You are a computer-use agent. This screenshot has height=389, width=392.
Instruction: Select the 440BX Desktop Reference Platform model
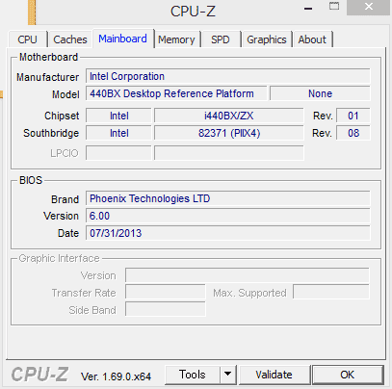(176, 93)
